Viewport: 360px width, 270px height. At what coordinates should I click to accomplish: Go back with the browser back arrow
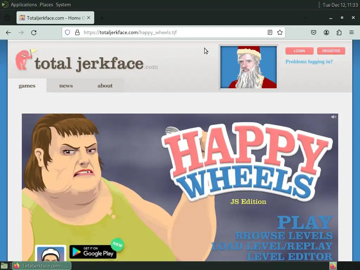point(8,33)
